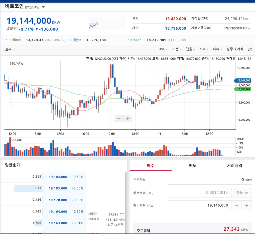Click the 24H volume 25,298.124 BTC

(237, 19)
